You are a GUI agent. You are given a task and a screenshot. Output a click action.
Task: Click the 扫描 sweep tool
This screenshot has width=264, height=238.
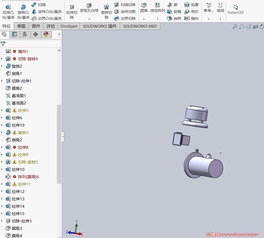click(38, 5)
